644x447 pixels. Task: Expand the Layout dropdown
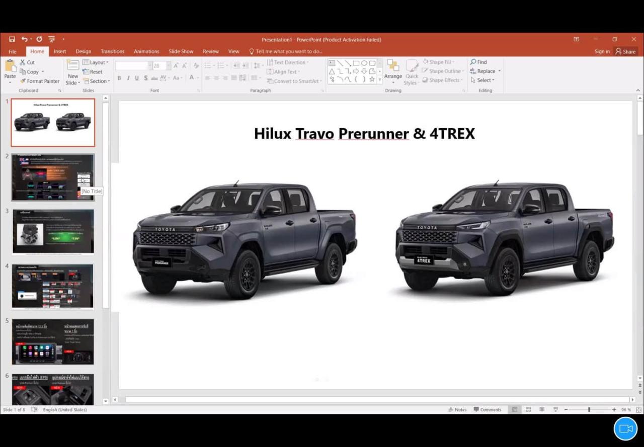(x=96, y=62)
